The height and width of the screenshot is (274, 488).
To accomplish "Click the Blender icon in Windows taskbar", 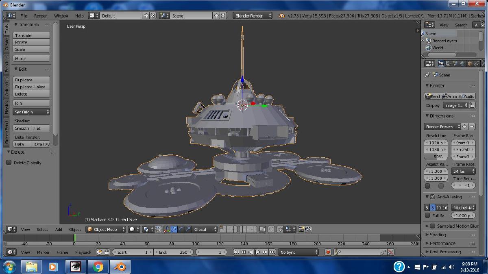I will tap(120, 267).
